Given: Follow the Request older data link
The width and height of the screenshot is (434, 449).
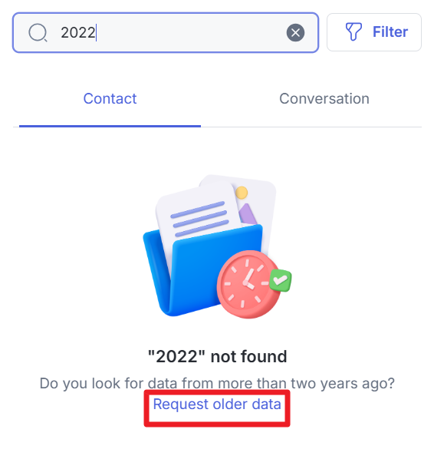Looking at the screenshot, I should coord(217,404).
